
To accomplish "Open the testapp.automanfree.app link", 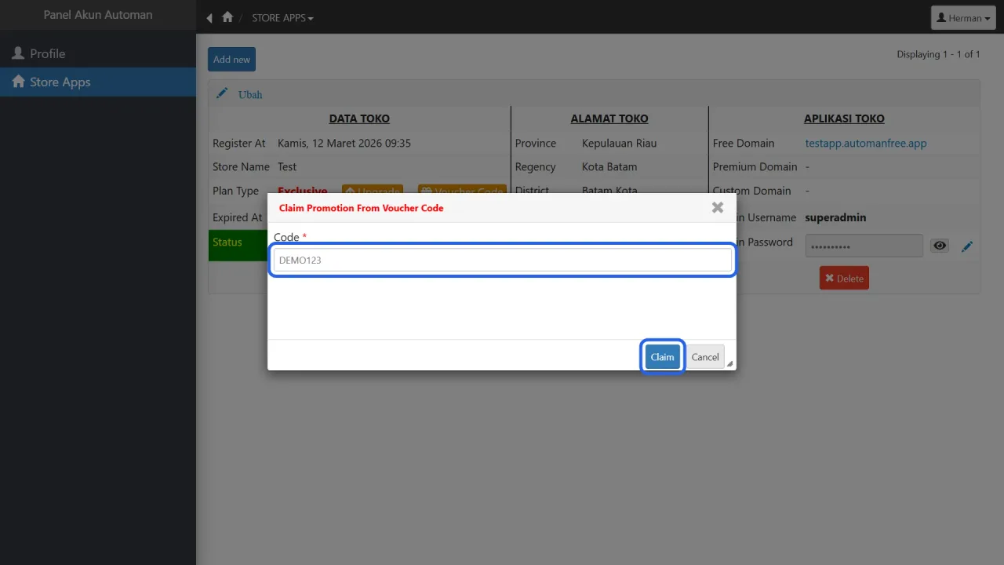I will tap(866, 143).
